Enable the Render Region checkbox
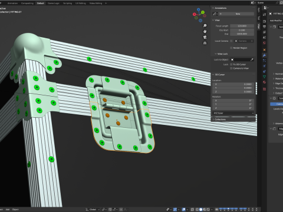The image size is (283, 212). 231,48
